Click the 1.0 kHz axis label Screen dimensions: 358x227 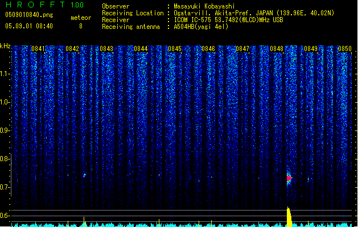(5, 102)
